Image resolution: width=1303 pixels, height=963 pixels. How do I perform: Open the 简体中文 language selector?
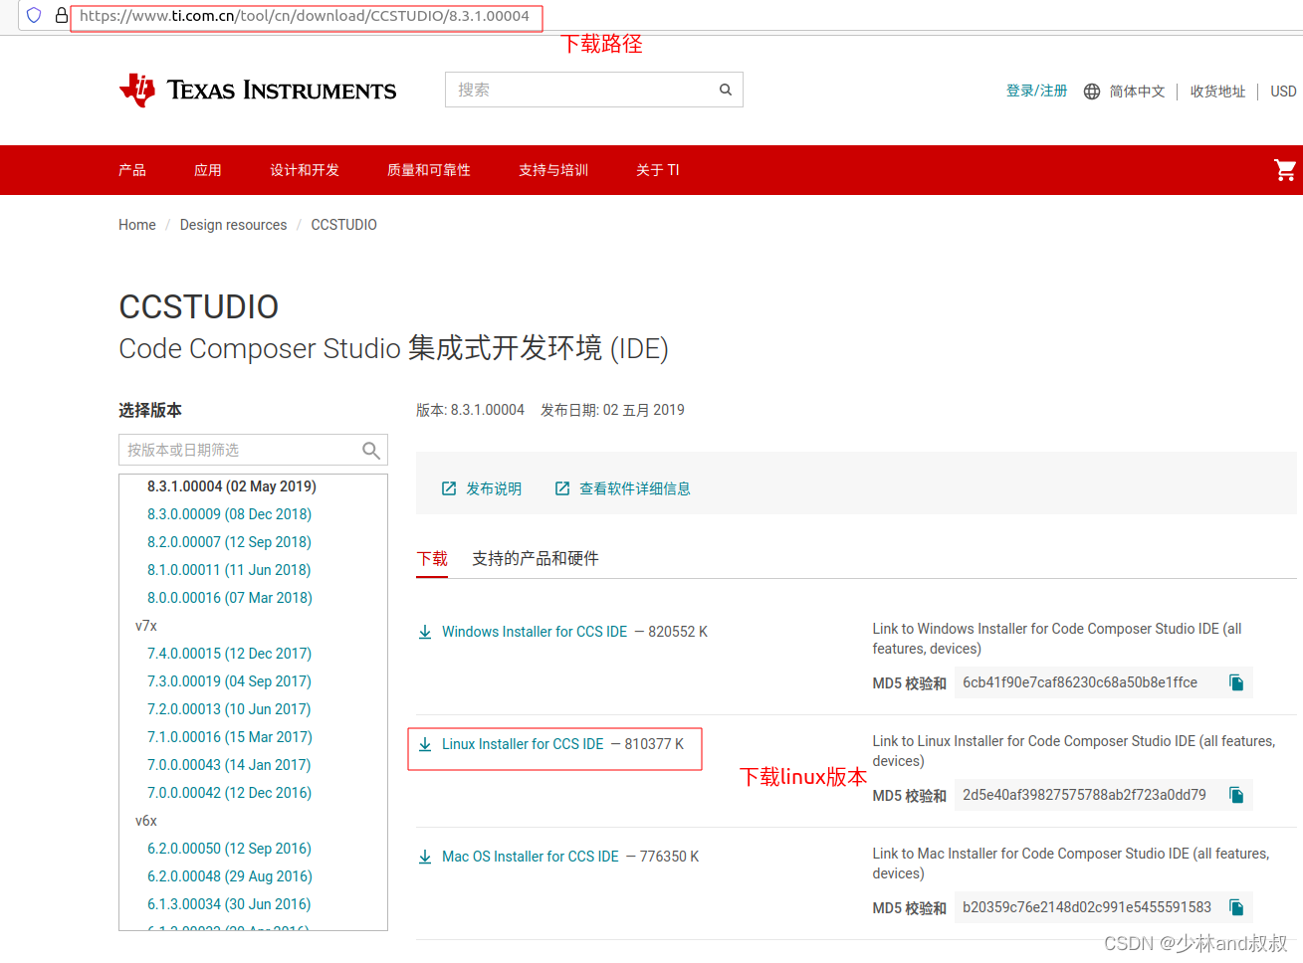1137,92
